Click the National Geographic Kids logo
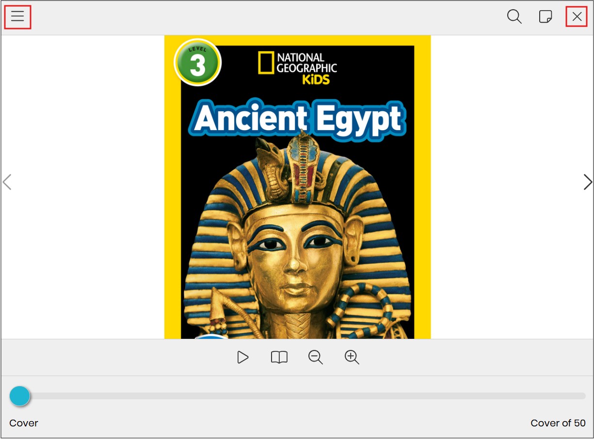 point(297,68)
